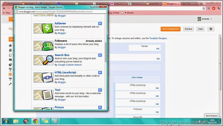Open the Overview home icon in Blogger sidebar
The width and height of the screenshot is (223, 126).
pyautogui.click(x=10, y=46)
